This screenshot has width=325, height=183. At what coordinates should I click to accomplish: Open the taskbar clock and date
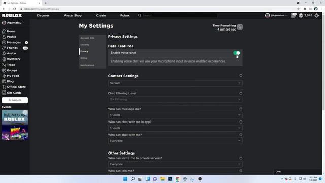(313, 179)
